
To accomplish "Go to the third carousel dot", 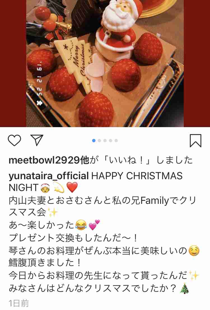I will point(105,141).
